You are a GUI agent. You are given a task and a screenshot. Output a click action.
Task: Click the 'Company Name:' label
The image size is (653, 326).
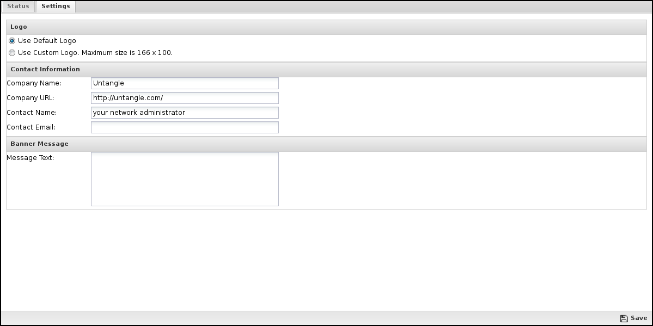(x=34, y=83)
